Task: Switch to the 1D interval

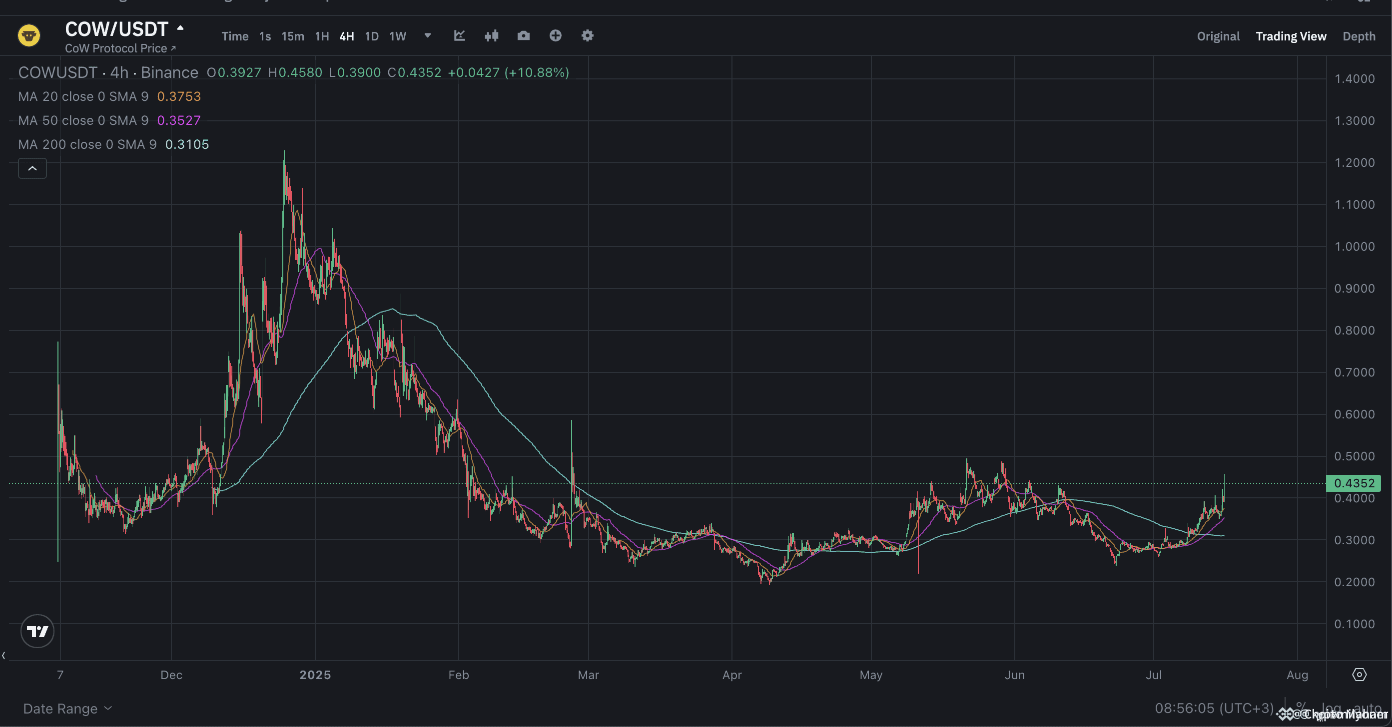Action: [372, 36]
